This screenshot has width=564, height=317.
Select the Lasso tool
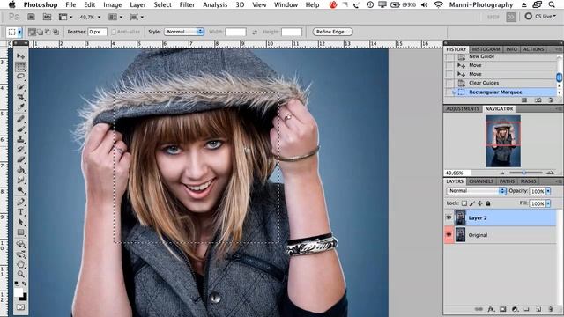click(x=21, y=77)
